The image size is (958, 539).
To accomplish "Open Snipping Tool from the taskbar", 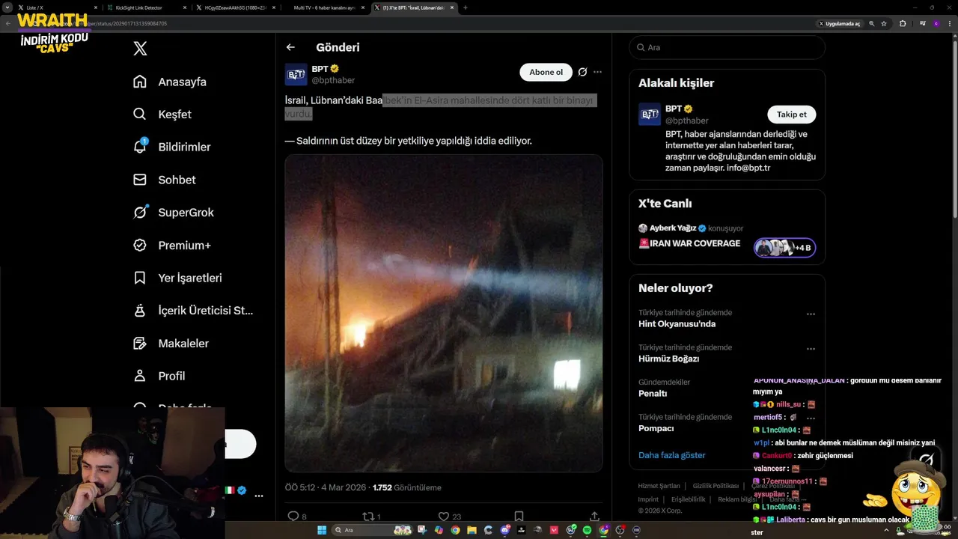I will coord(422,530).
